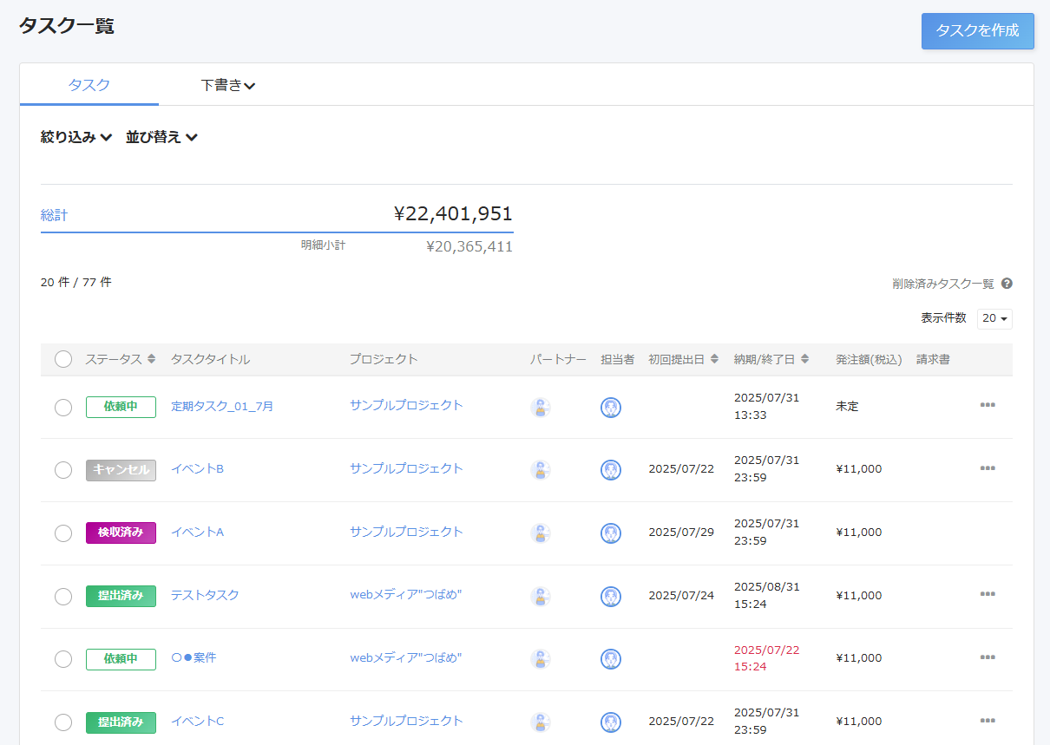The height and width of the screenshot is (745, 1050).
Task: Select the イベントA row checkbox
Action: (63, 533)
